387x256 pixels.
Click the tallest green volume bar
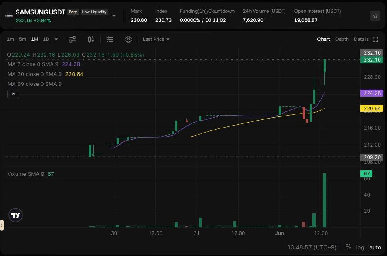324,200
